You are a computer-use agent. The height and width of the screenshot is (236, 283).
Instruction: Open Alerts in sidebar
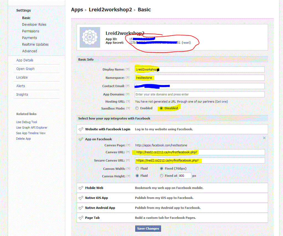(20, 86)
